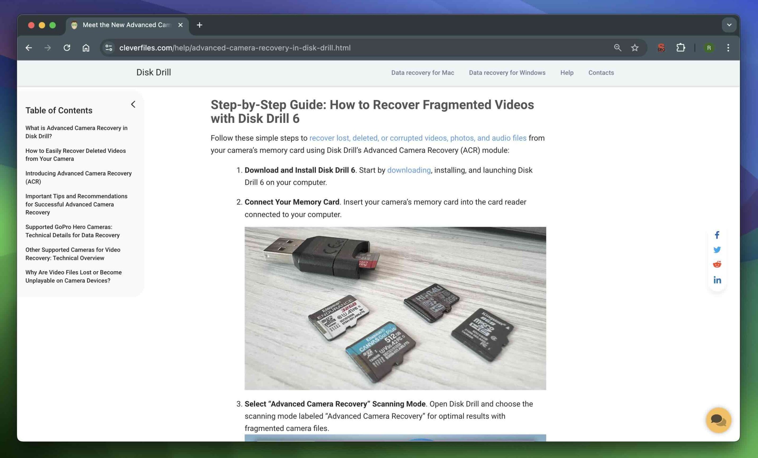Screen dimensions: 758x458
Task: Open the zoom magnifier in address bar
Action: [x=617, y=48]
